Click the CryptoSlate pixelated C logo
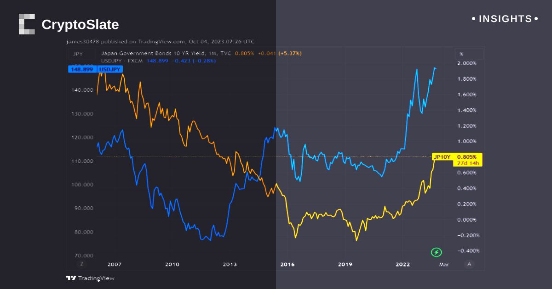 tap(27, 24)
